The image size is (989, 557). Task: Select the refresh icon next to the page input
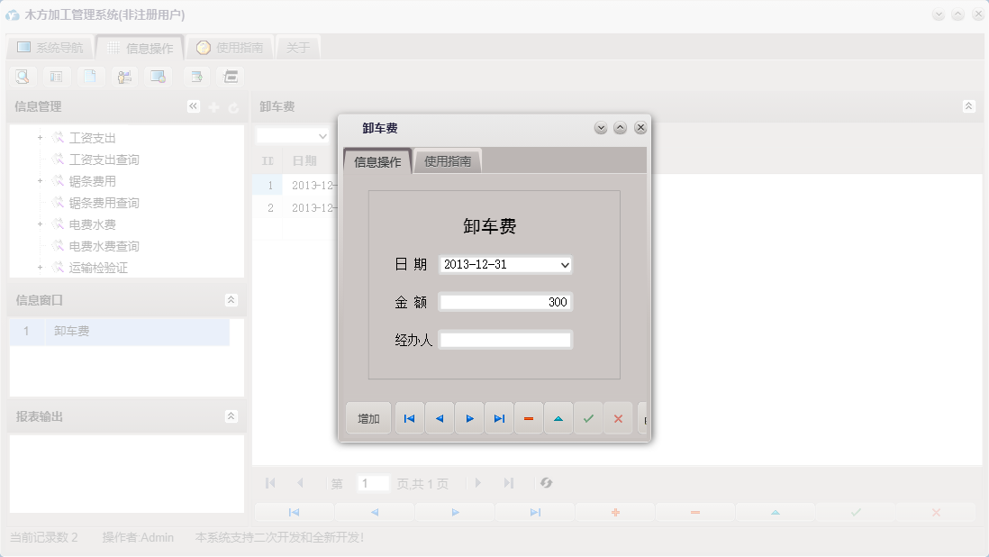[546, 483]
